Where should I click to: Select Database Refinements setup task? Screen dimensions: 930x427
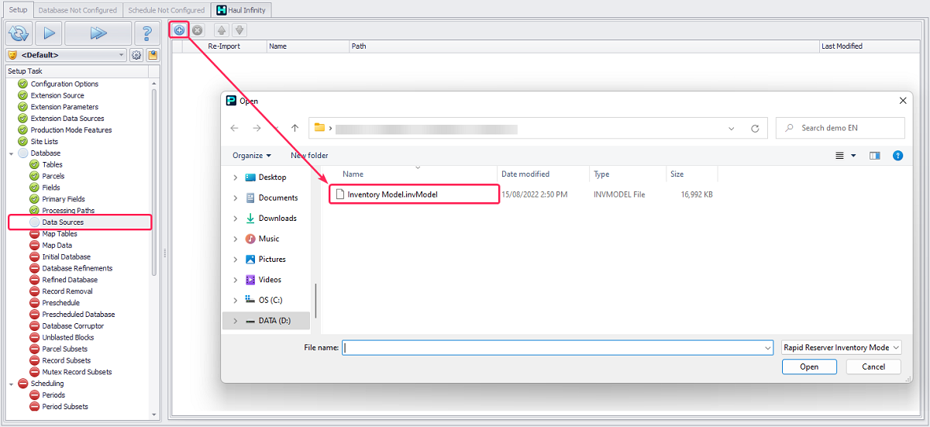(77, 268)
